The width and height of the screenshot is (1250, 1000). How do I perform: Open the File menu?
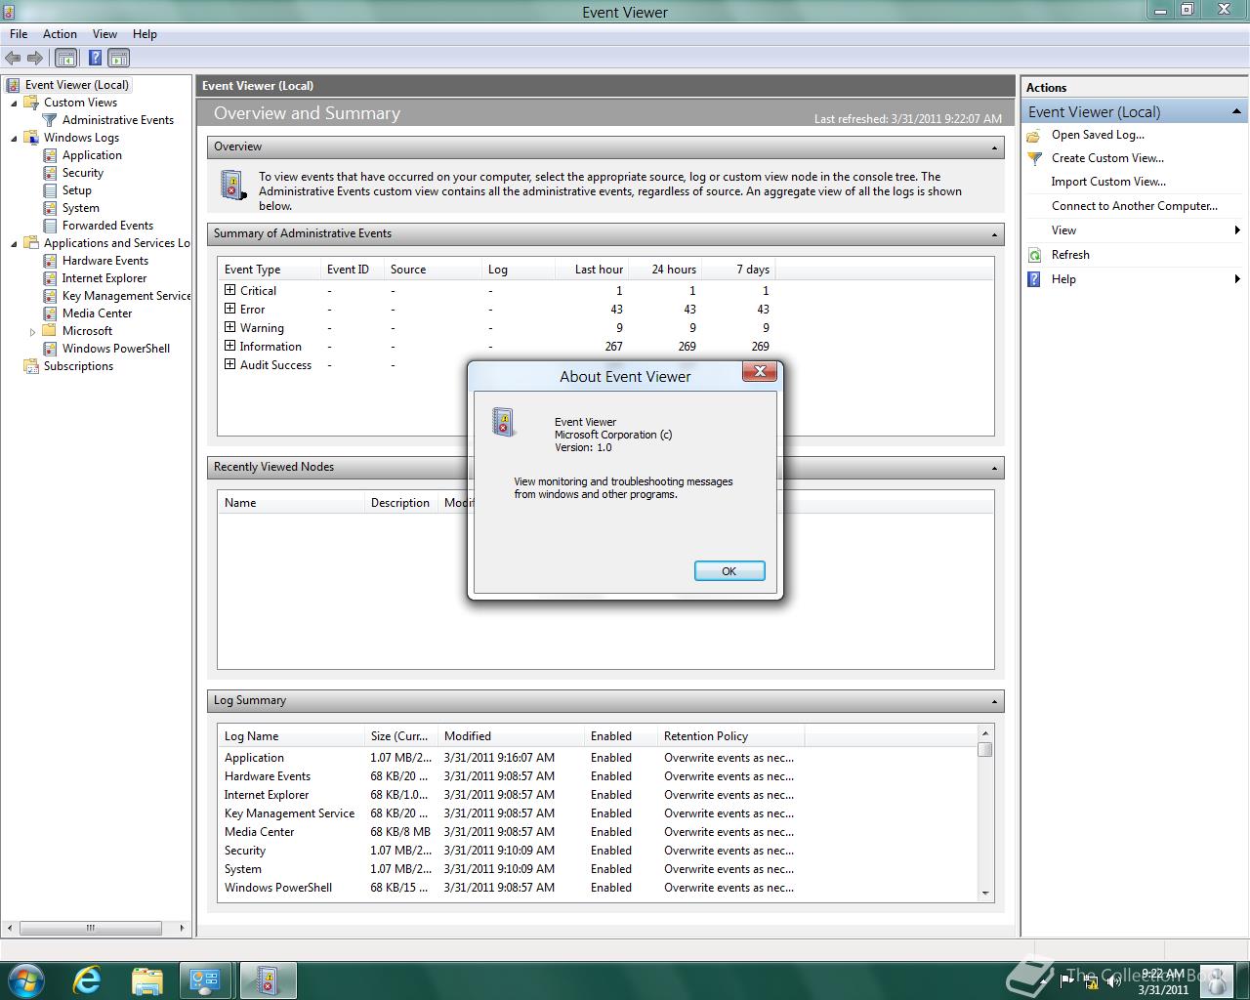19,34
